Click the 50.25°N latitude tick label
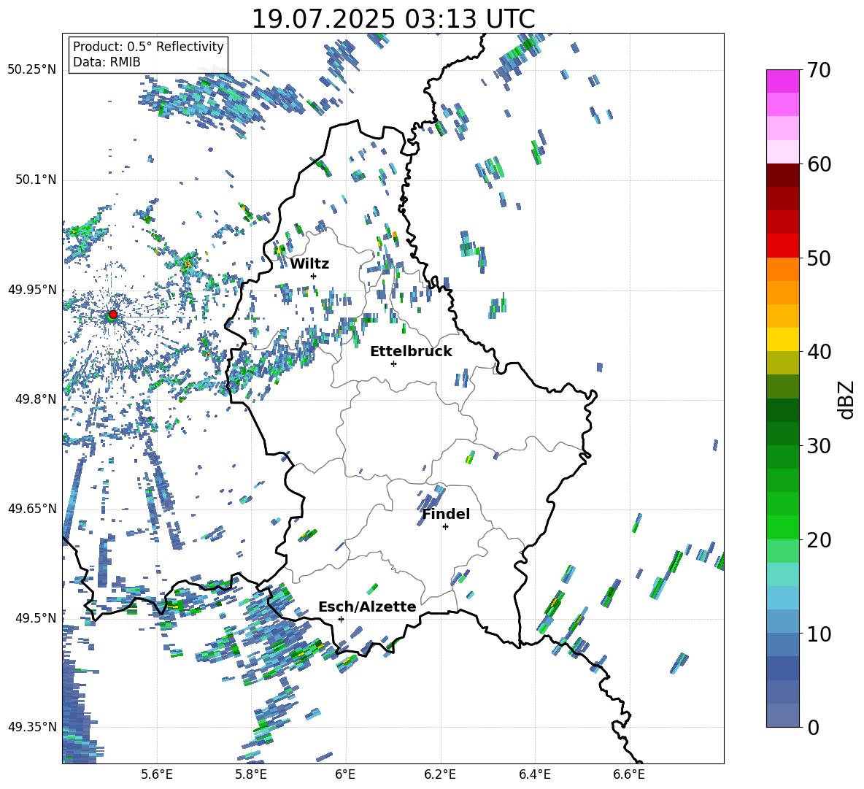The image size is (864, 789). pyautogui.click(x=32, y=70)
